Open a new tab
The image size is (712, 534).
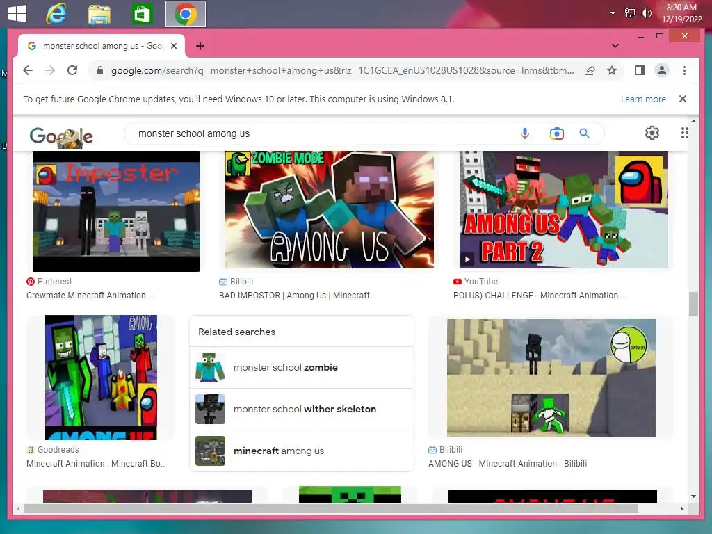click(x=200, y=46)
